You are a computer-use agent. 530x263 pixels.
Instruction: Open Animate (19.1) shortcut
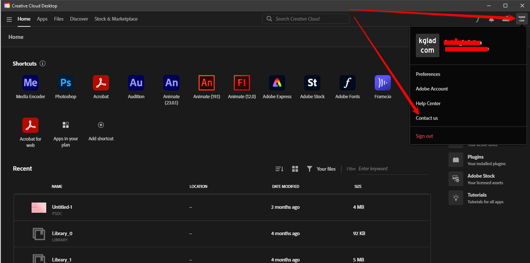[x=206, y=83]
